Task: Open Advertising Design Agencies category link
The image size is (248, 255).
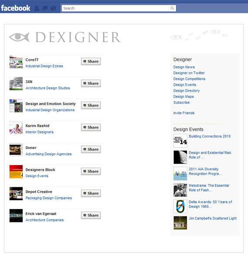Action: [x=49, y=154]
